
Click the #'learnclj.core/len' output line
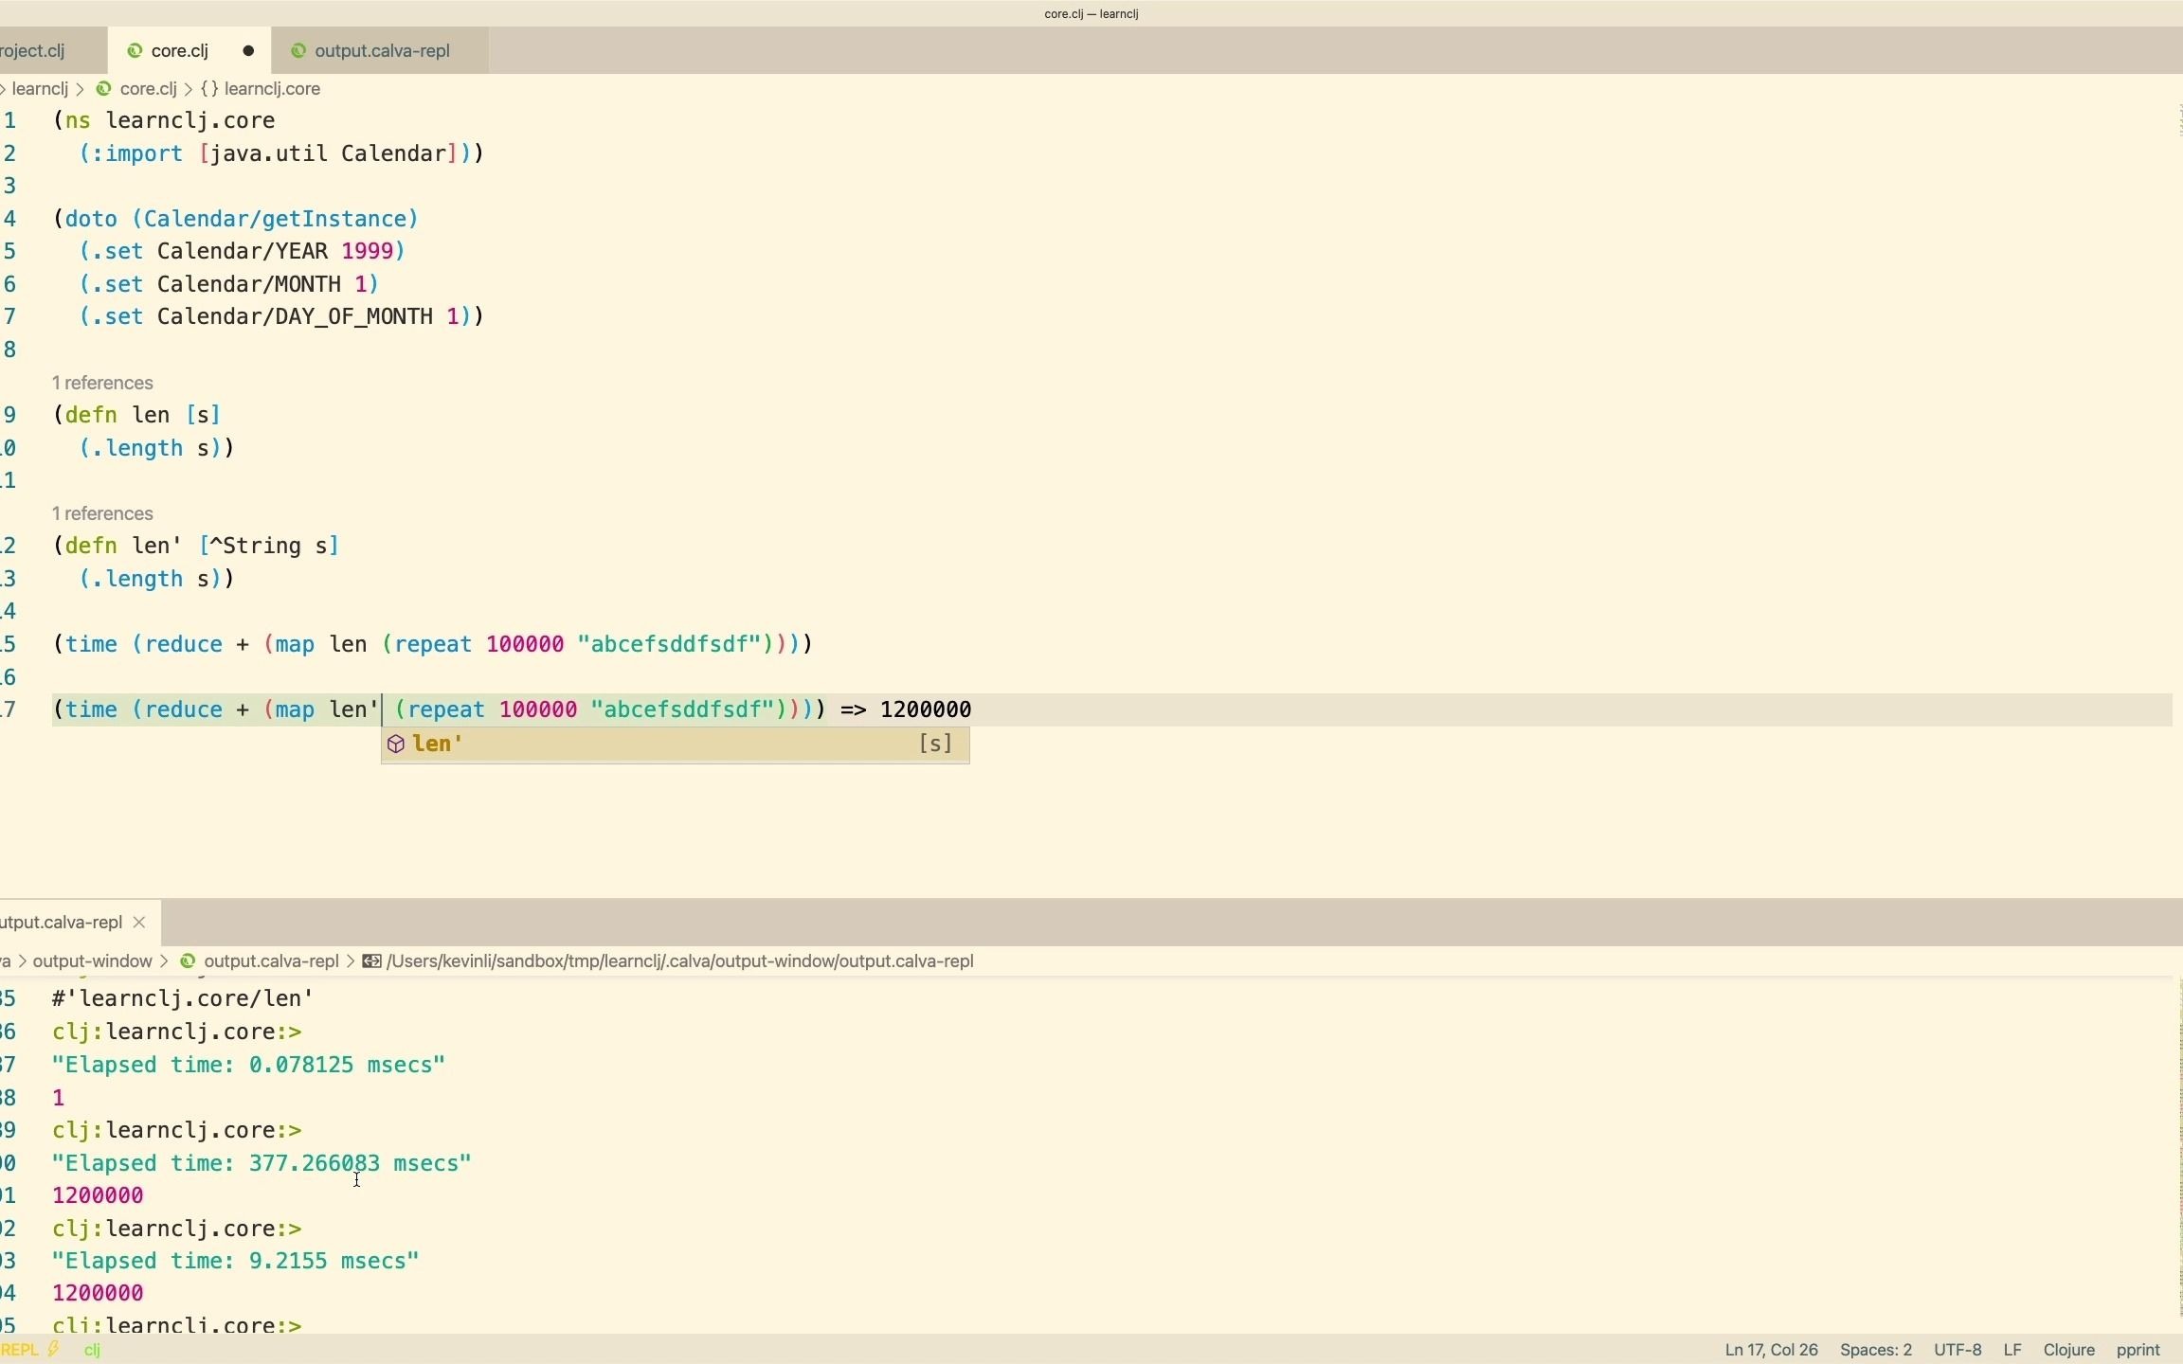tap(183, 999)
